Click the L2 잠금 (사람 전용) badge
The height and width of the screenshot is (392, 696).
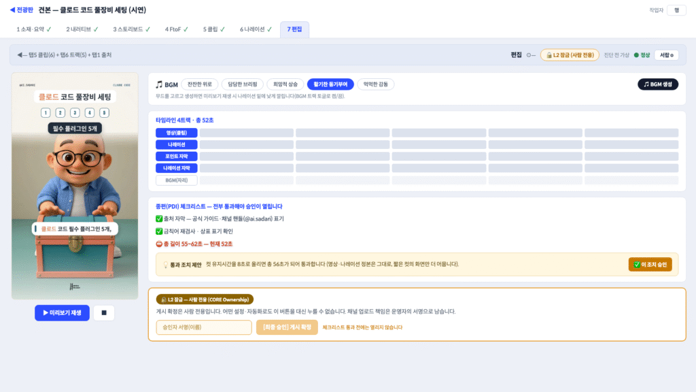[x=570, y=55]
